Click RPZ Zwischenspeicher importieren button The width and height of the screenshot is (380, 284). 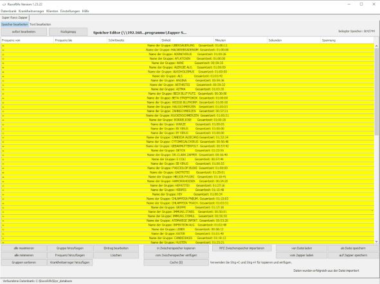[x=242, y=248]
